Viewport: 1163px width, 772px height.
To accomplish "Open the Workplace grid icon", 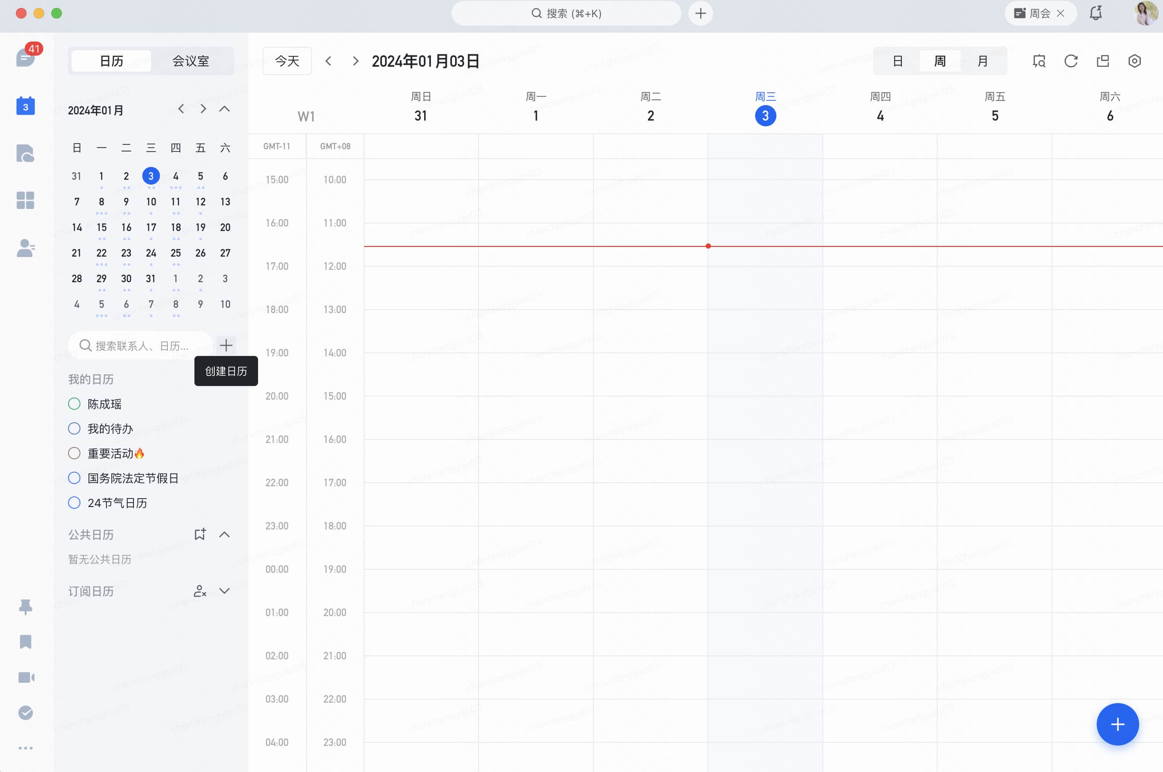I will 25,200.
